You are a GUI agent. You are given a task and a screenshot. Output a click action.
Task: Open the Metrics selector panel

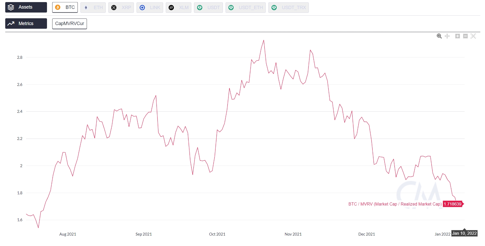[x=26, y=24]
